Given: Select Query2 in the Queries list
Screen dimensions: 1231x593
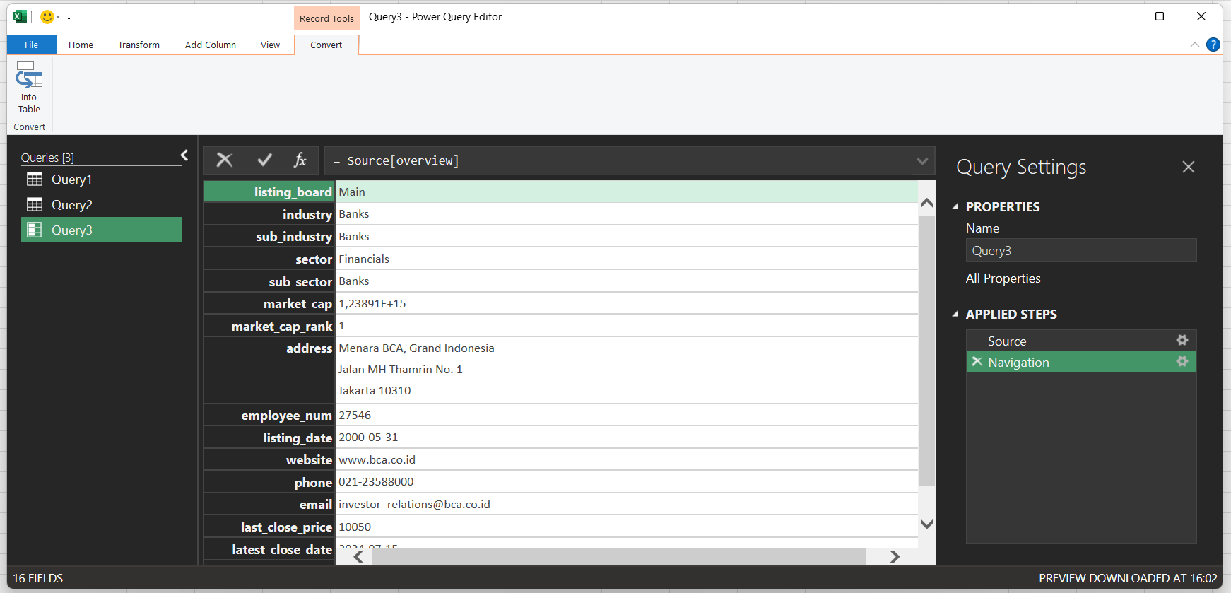Looking at the screenshot, I should pos(102,205).
